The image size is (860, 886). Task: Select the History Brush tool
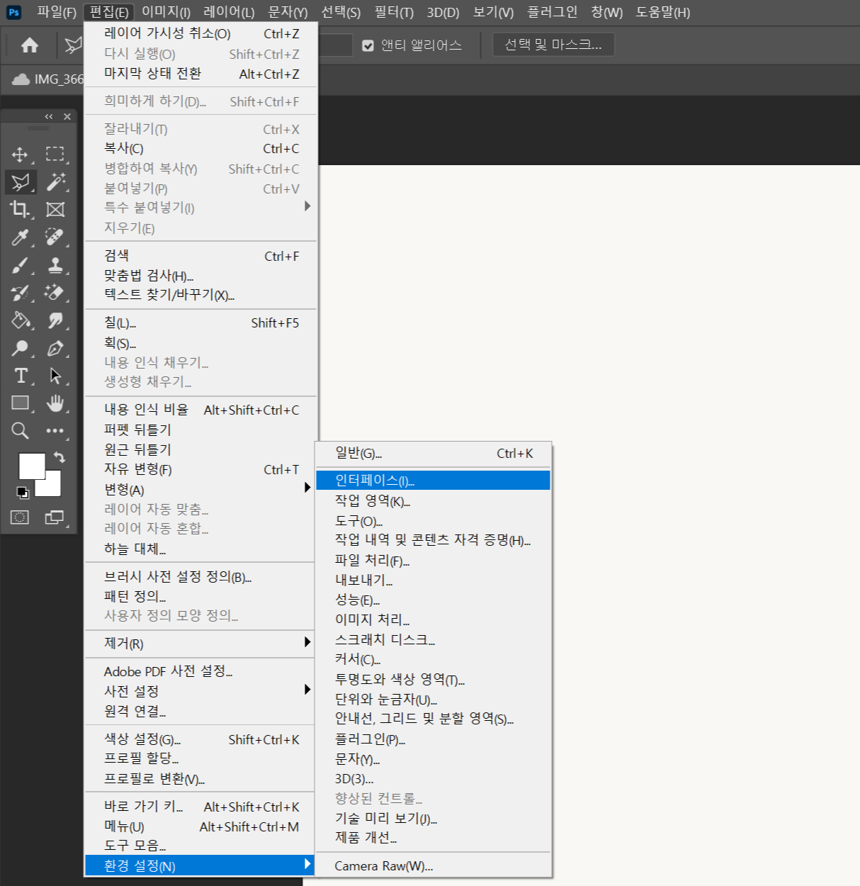pos(20,293)
